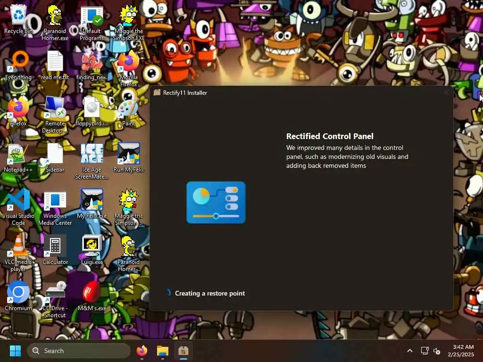483x362 pixels.
Task: Select Paranoid Homer... icon beside Luigi.exe
Action: [128, 254]
